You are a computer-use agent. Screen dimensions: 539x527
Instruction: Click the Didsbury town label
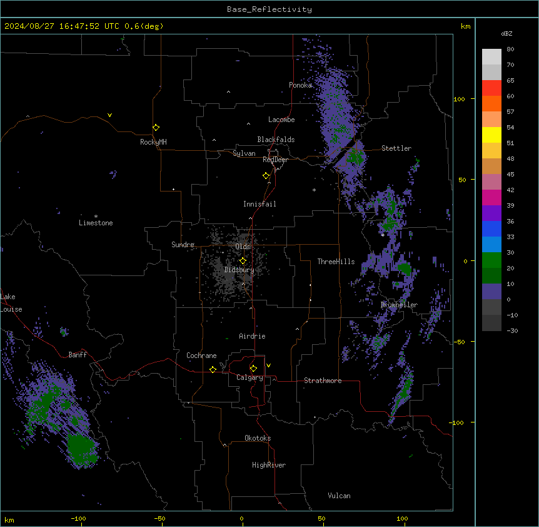pos(239,270)
